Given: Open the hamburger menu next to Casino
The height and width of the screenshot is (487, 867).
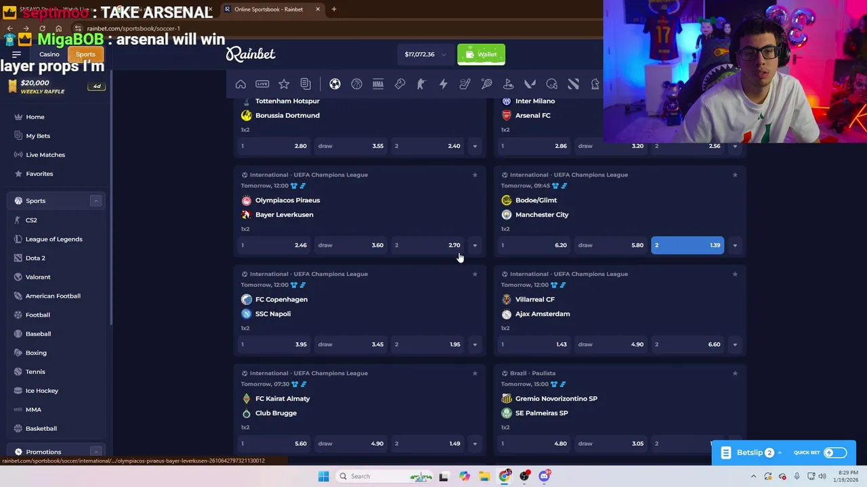Looking at the screenshot, I should tap(17, 54).
